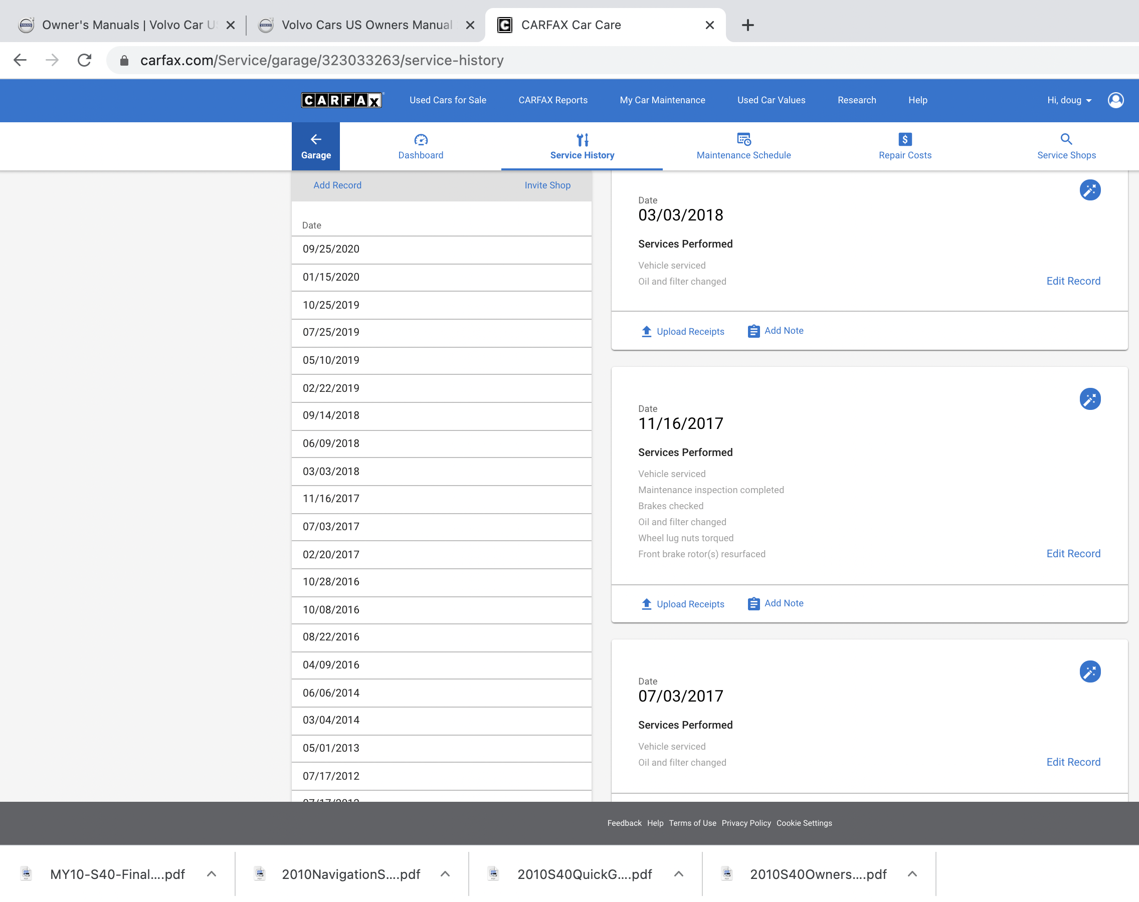Image resolution: width=1139 pixels, height=902 pixels.
Task: Upload Receipts for the 03/03/2018 record
Action: click(683, 331)
